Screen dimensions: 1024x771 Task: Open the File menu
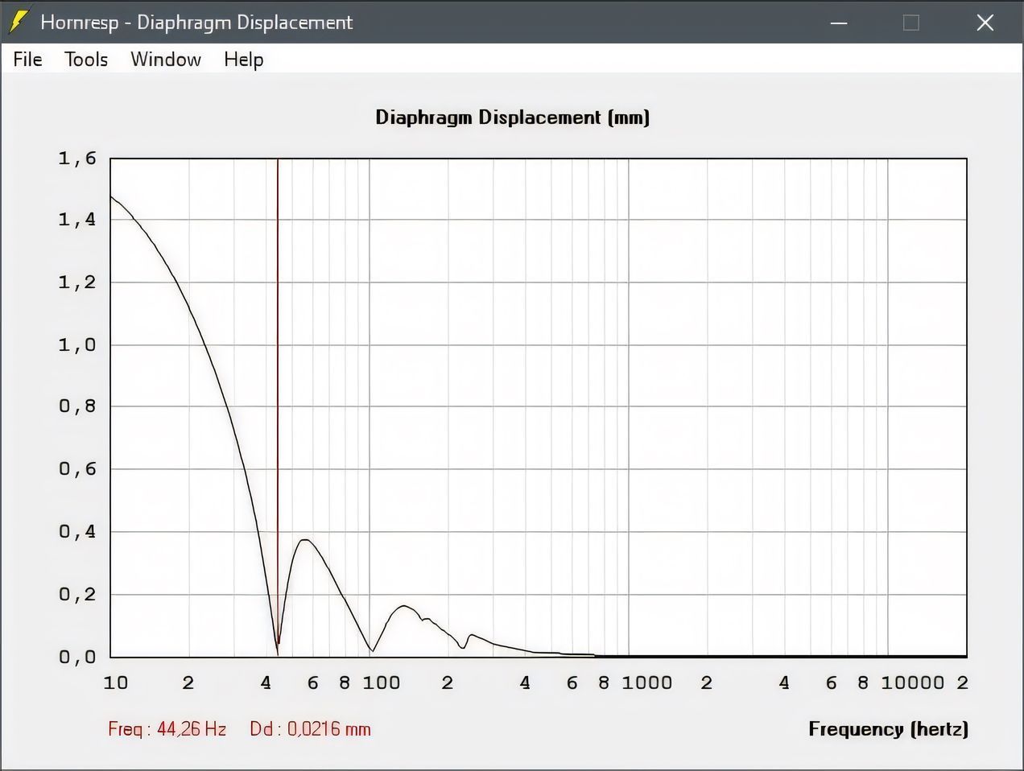click(27, 60)
